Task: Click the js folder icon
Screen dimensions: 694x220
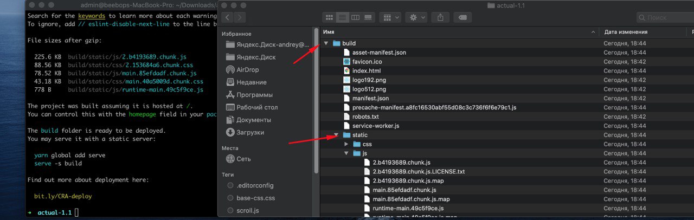Action: (357, 153)
